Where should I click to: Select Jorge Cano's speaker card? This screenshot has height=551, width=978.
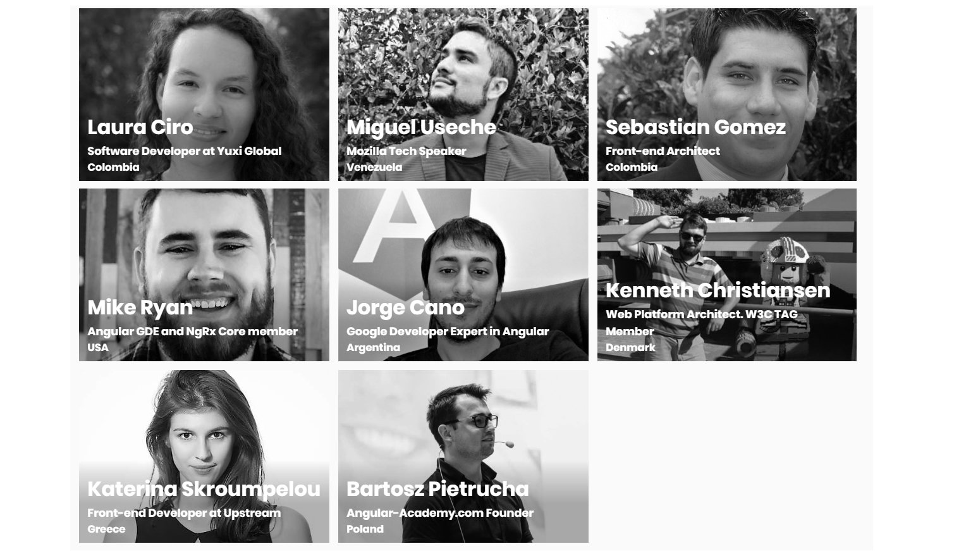[x=463, y=275]
